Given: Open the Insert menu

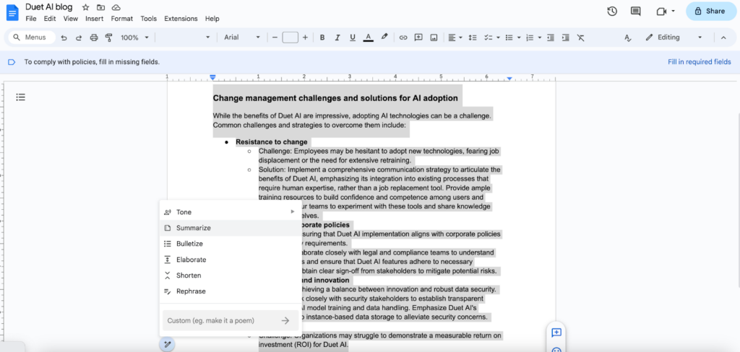Looking at the screenshot, I should click(x=95, y=19).
